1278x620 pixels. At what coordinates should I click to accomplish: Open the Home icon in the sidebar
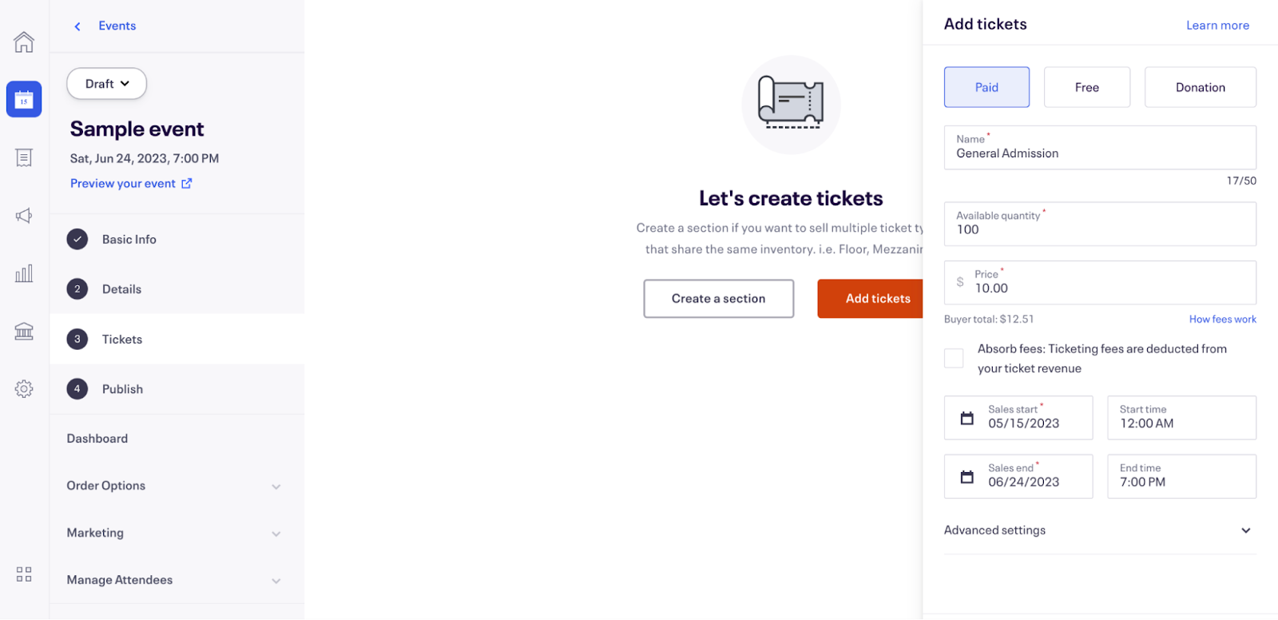click(23, 42)
